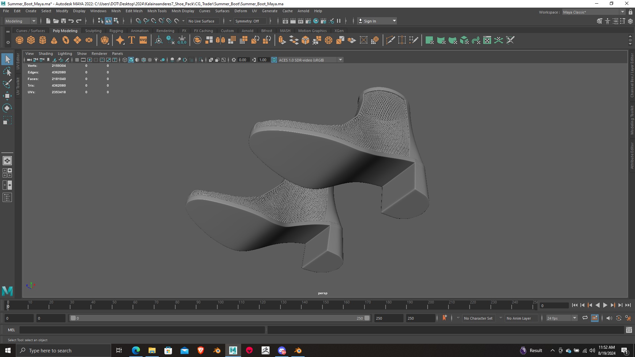Toggle use all lights in viewport
This screenshot has width=635, height=357.
[x=156, y=60]
